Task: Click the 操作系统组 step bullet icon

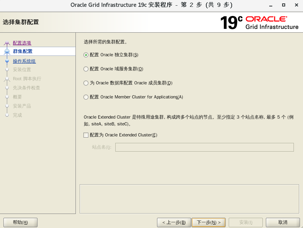Action: [7, 61]
